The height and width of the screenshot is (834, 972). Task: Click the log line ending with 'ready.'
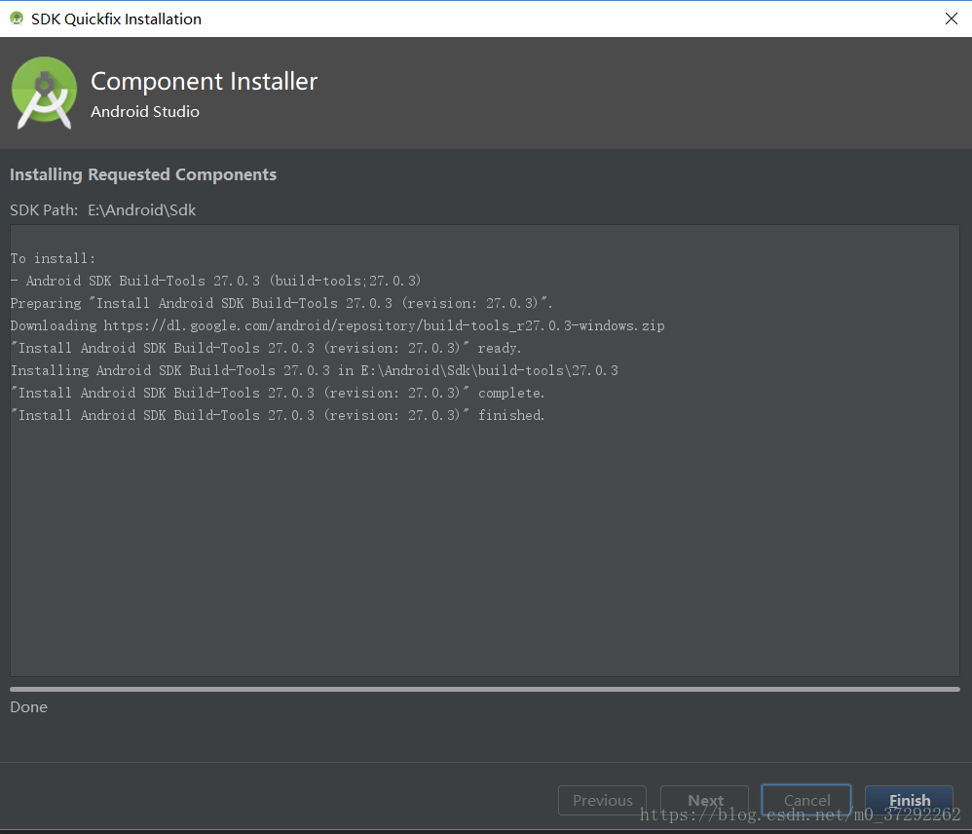point(266,348)
